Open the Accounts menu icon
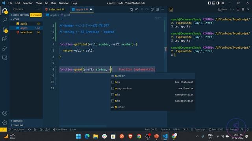This screenshot has height=141, width=252. [5, 113]
